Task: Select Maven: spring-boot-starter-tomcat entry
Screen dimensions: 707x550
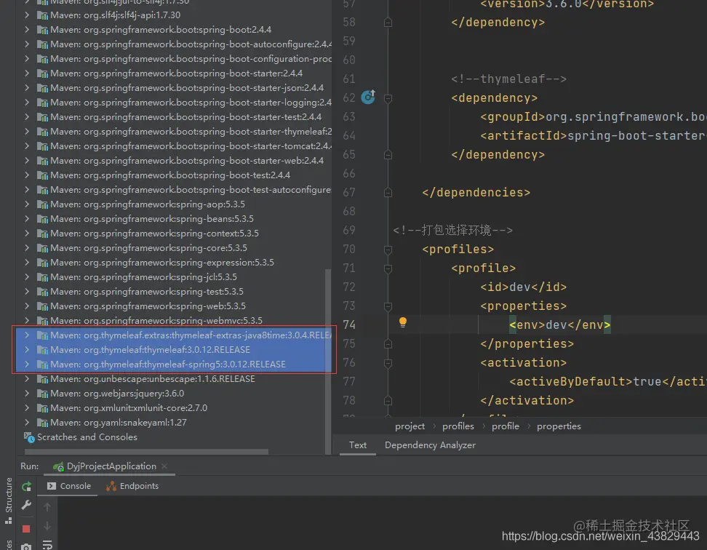Action: tap(191, 146)
